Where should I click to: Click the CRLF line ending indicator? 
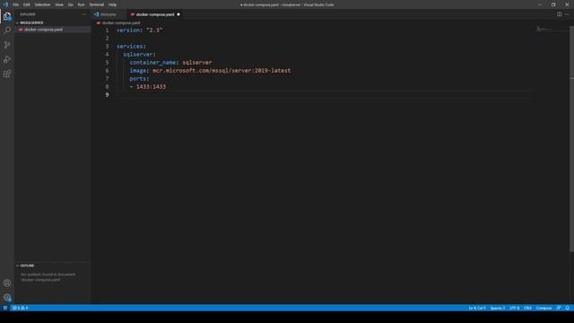pyautogui.click(x=527, y=308)
